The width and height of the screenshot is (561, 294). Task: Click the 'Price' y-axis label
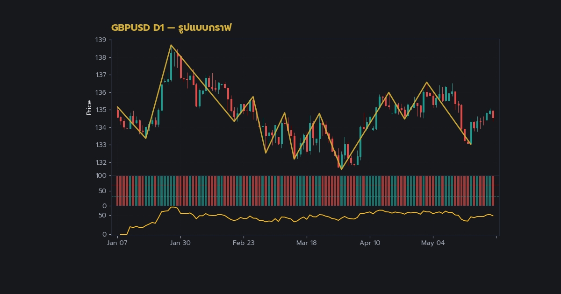tap(89, 107)
